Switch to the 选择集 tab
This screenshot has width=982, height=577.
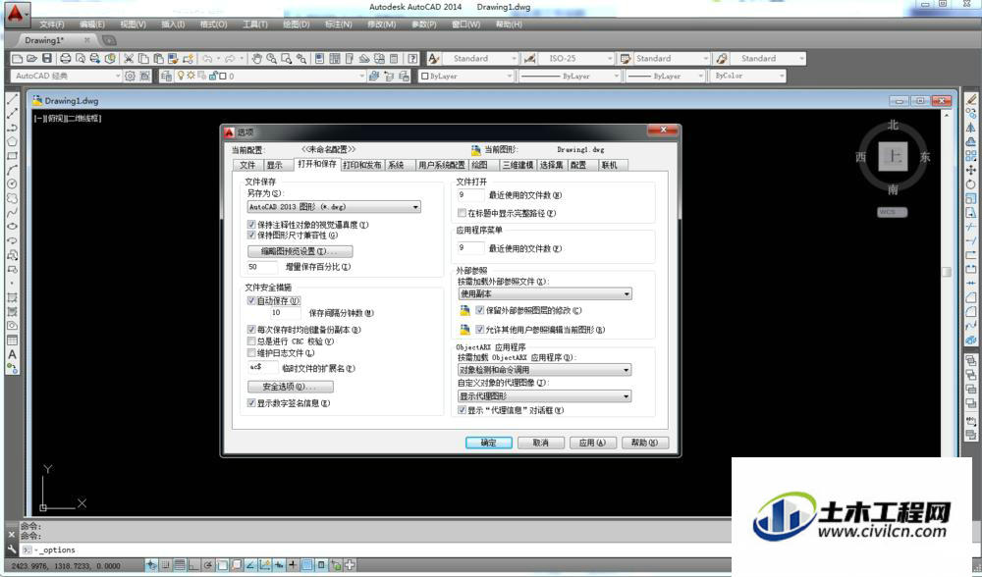551,165
